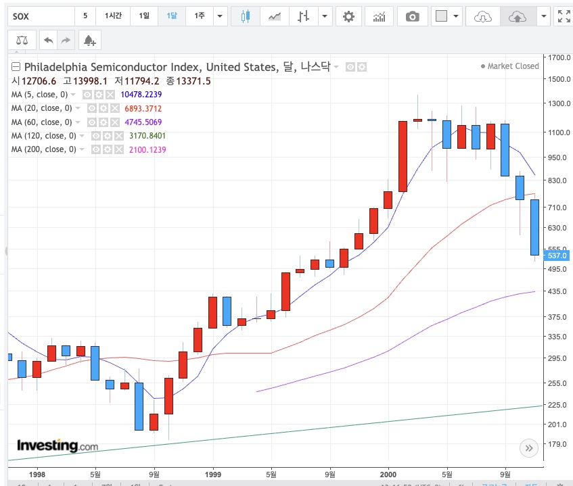
Task: Click MA value 10478.2239
Action: (x=141, y=95)
